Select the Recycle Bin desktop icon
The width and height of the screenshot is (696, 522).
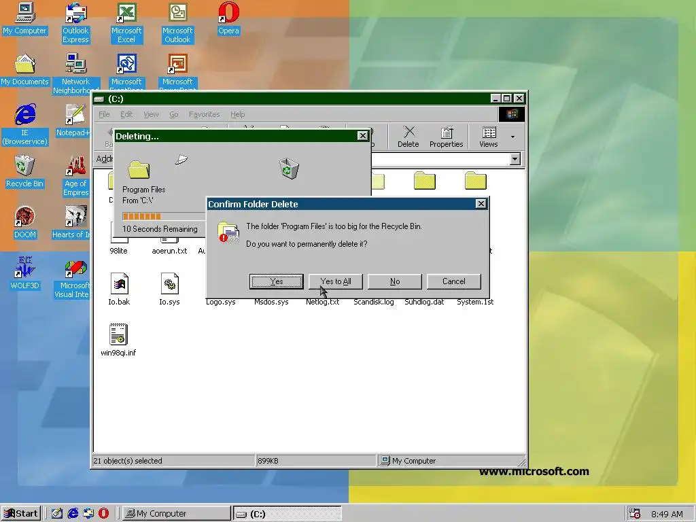pos(24,172)
